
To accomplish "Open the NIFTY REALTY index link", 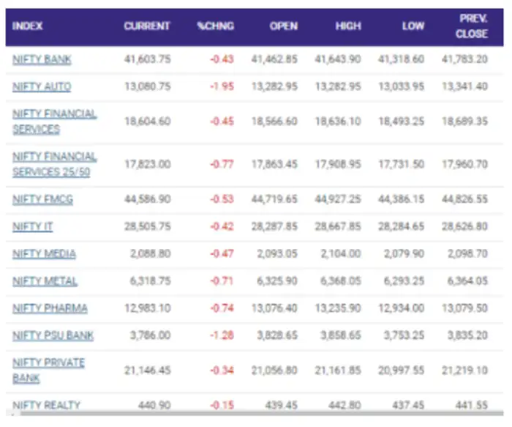I will coord(46,405).
